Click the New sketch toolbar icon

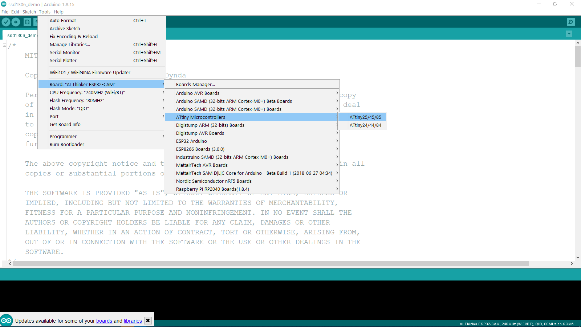tap(27, 22)
